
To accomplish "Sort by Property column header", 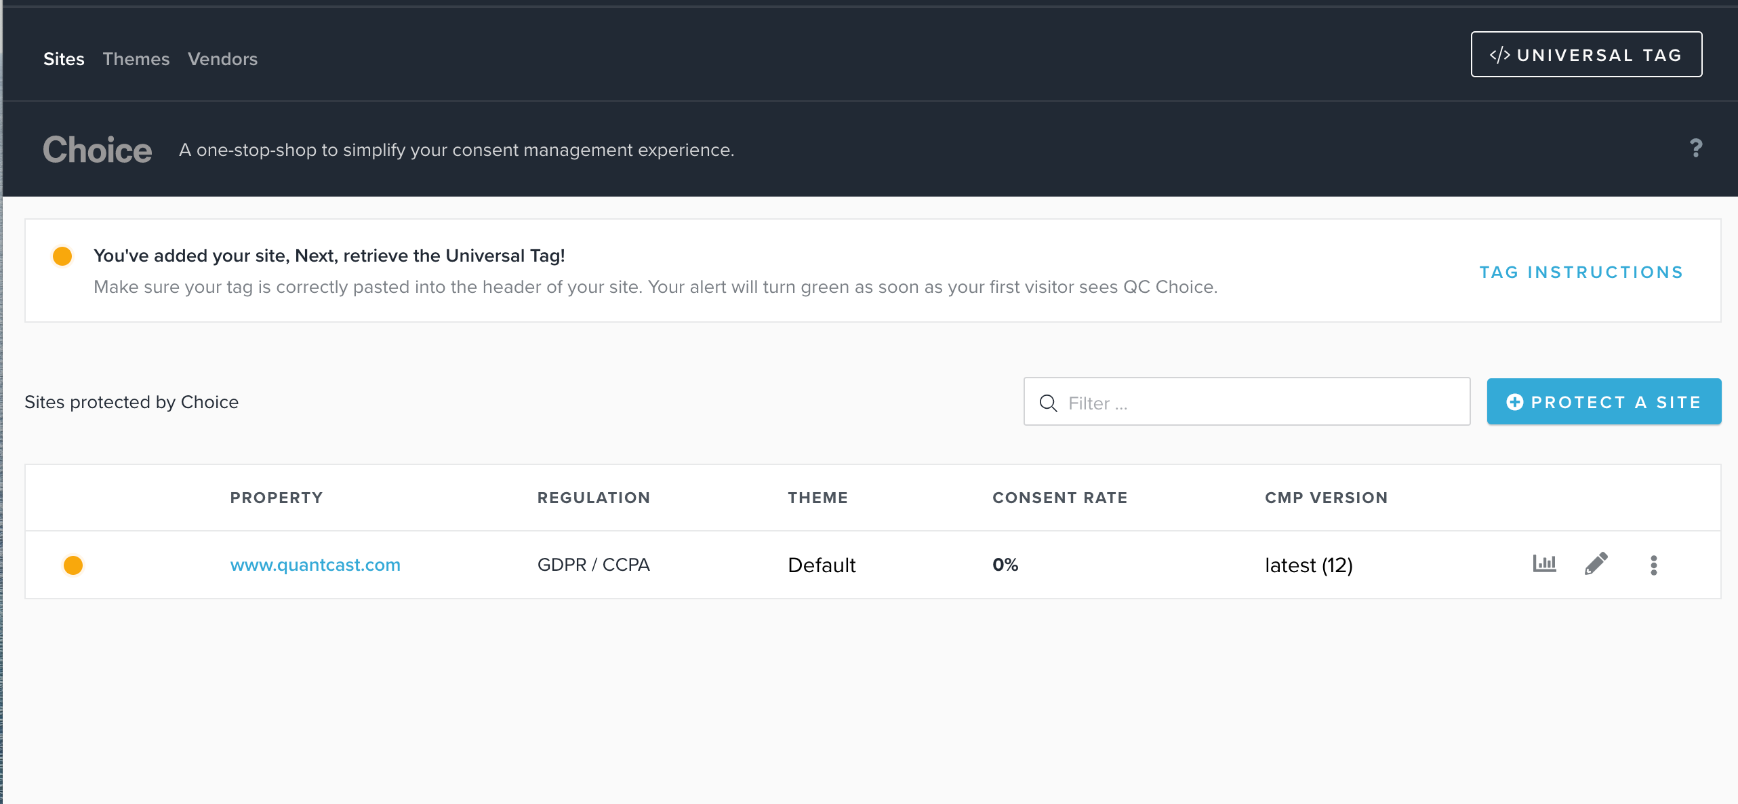I will (276, 498).
